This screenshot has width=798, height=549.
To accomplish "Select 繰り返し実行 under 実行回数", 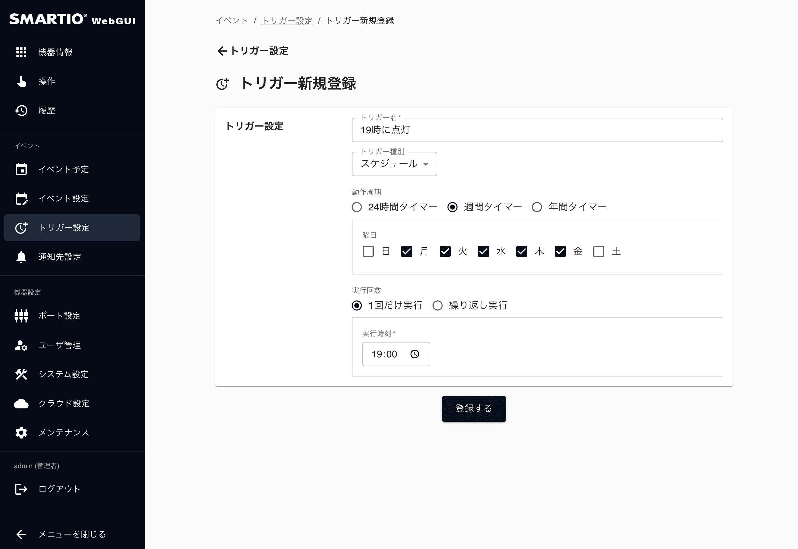I will (438, 305).
